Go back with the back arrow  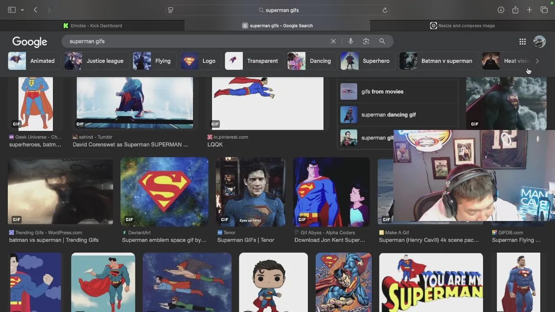point(36,10)
